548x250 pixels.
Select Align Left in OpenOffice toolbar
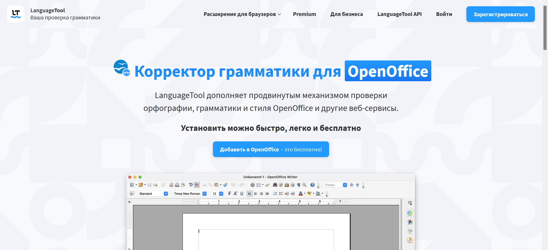(x=249, y=194)
